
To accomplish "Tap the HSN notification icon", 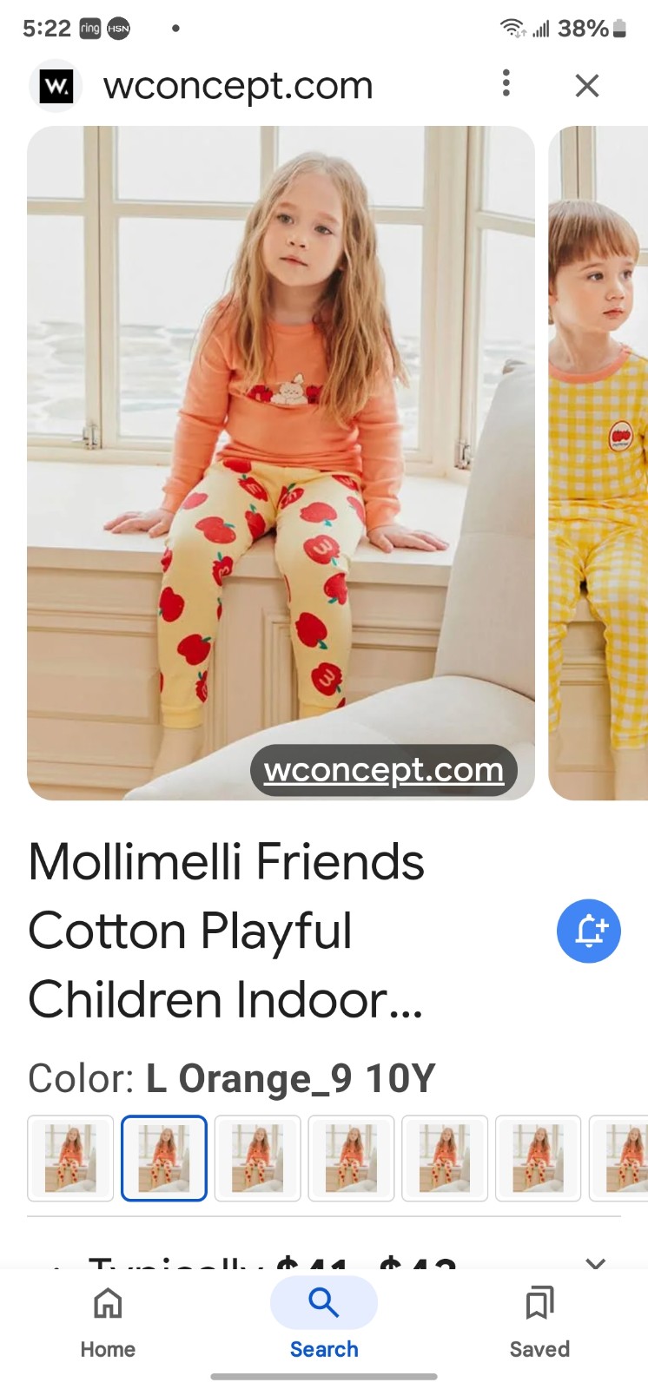I will (x=119, y=29).
